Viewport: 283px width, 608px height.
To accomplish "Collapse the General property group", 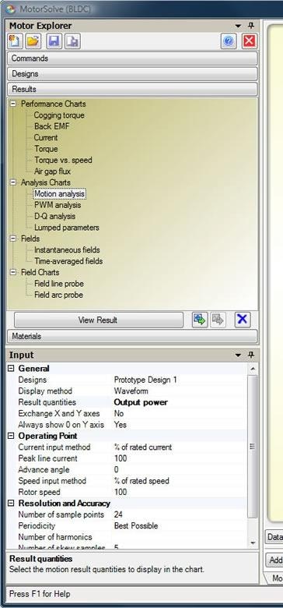I will click(x=11, y=369).
